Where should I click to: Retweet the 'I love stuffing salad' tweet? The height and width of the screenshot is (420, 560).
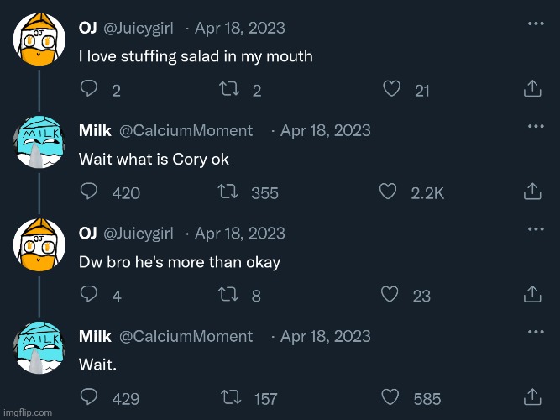coord(228,89)
